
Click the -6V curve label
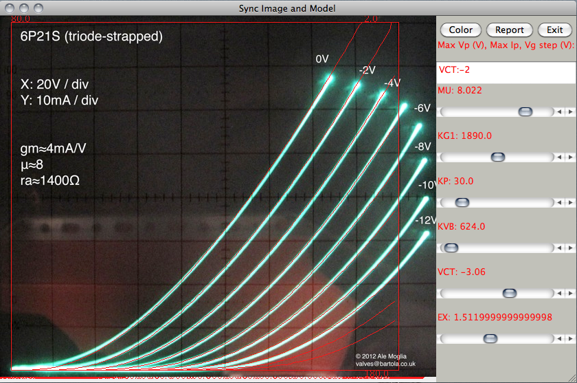click(x=422, y=108)
